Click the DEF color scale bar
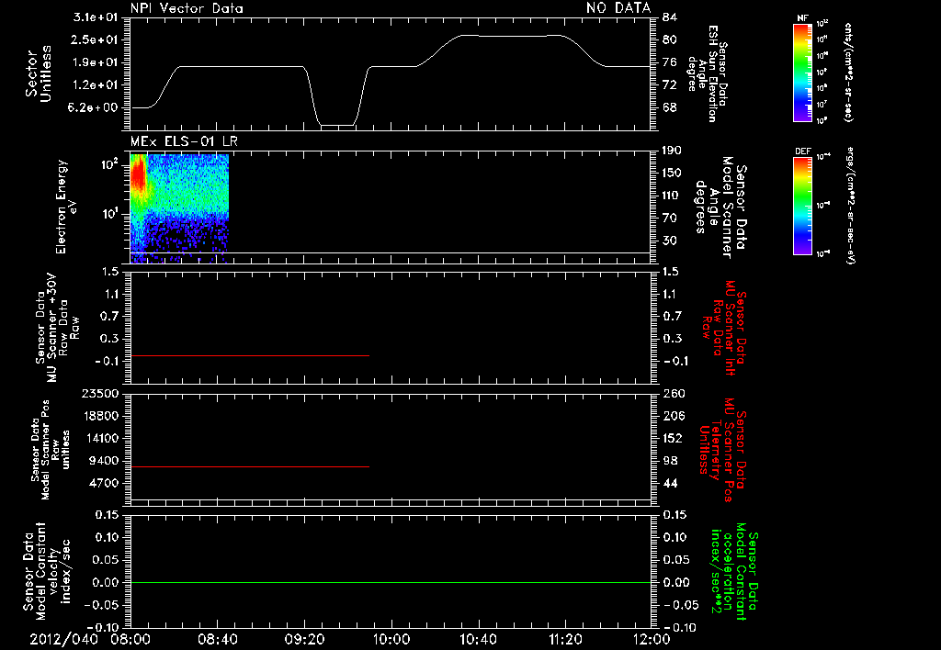Image resolution: width=941 pixels, height=650 pixels. (802, 206)
